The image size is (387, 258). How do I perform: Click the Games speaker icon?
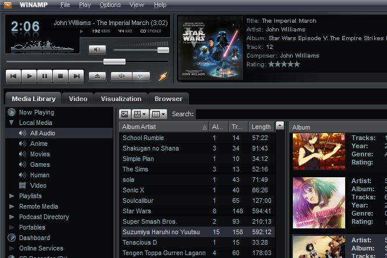tap(22, 164)
